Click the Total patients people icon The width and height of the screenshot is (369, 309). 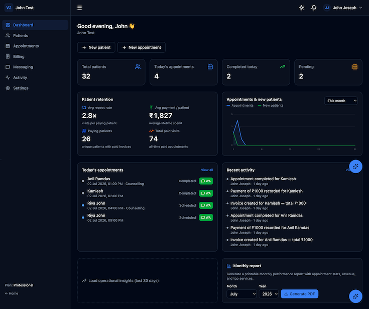pos(138,67)
